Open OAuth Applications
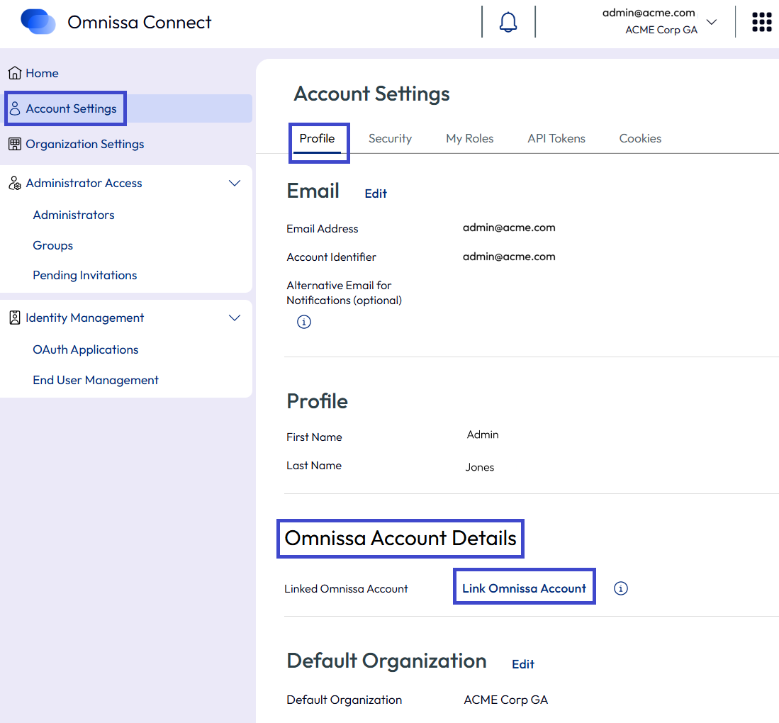779x723 pixels. point(86,349)
